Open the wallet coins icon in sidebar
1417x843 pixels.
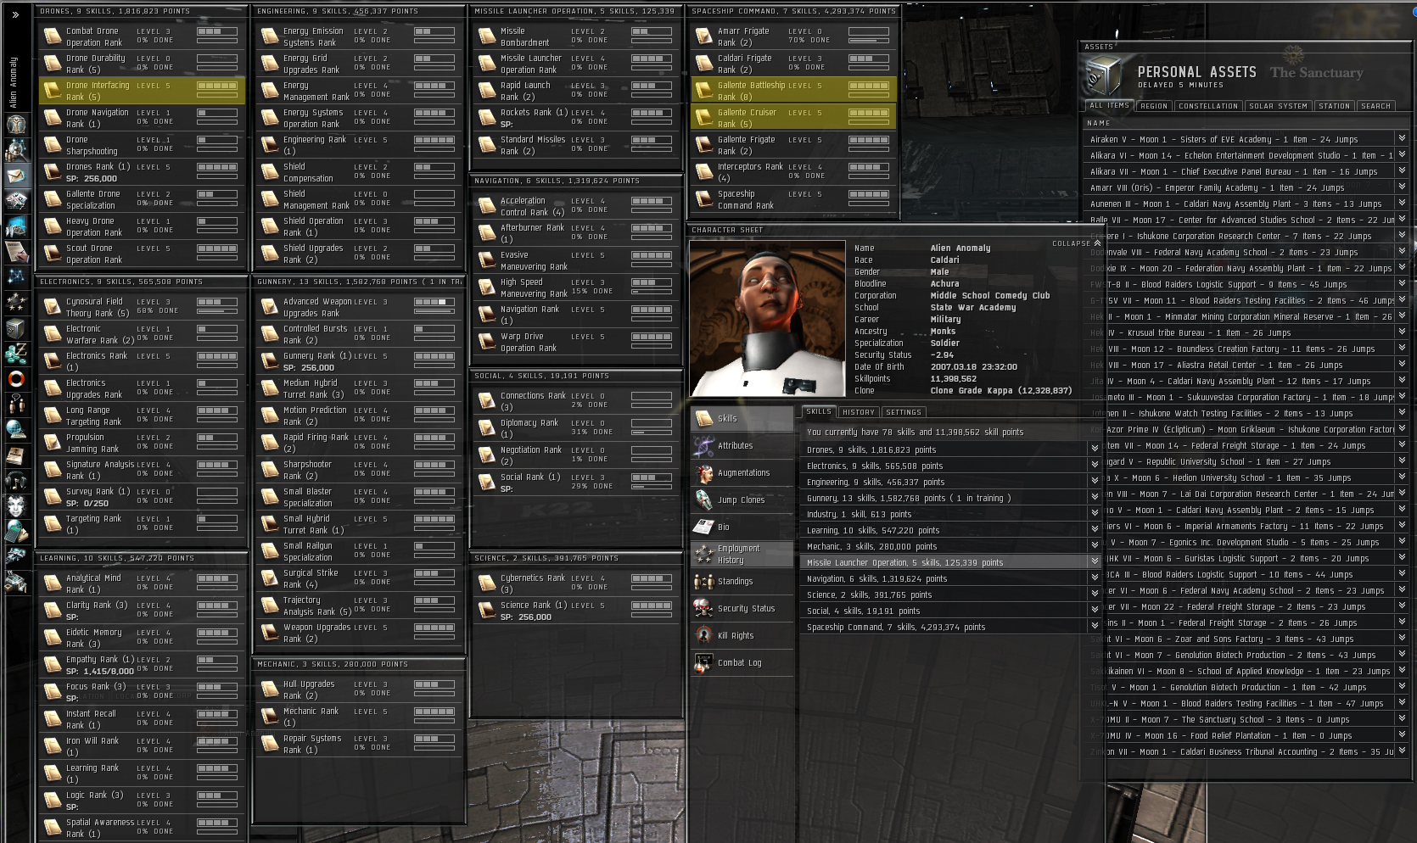[x=16, y=353]
